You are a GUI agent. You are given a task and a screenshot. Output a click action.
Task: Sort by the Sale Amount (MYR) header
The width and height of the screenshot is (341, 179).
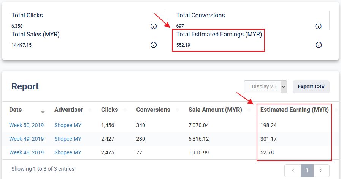(215, 110)
